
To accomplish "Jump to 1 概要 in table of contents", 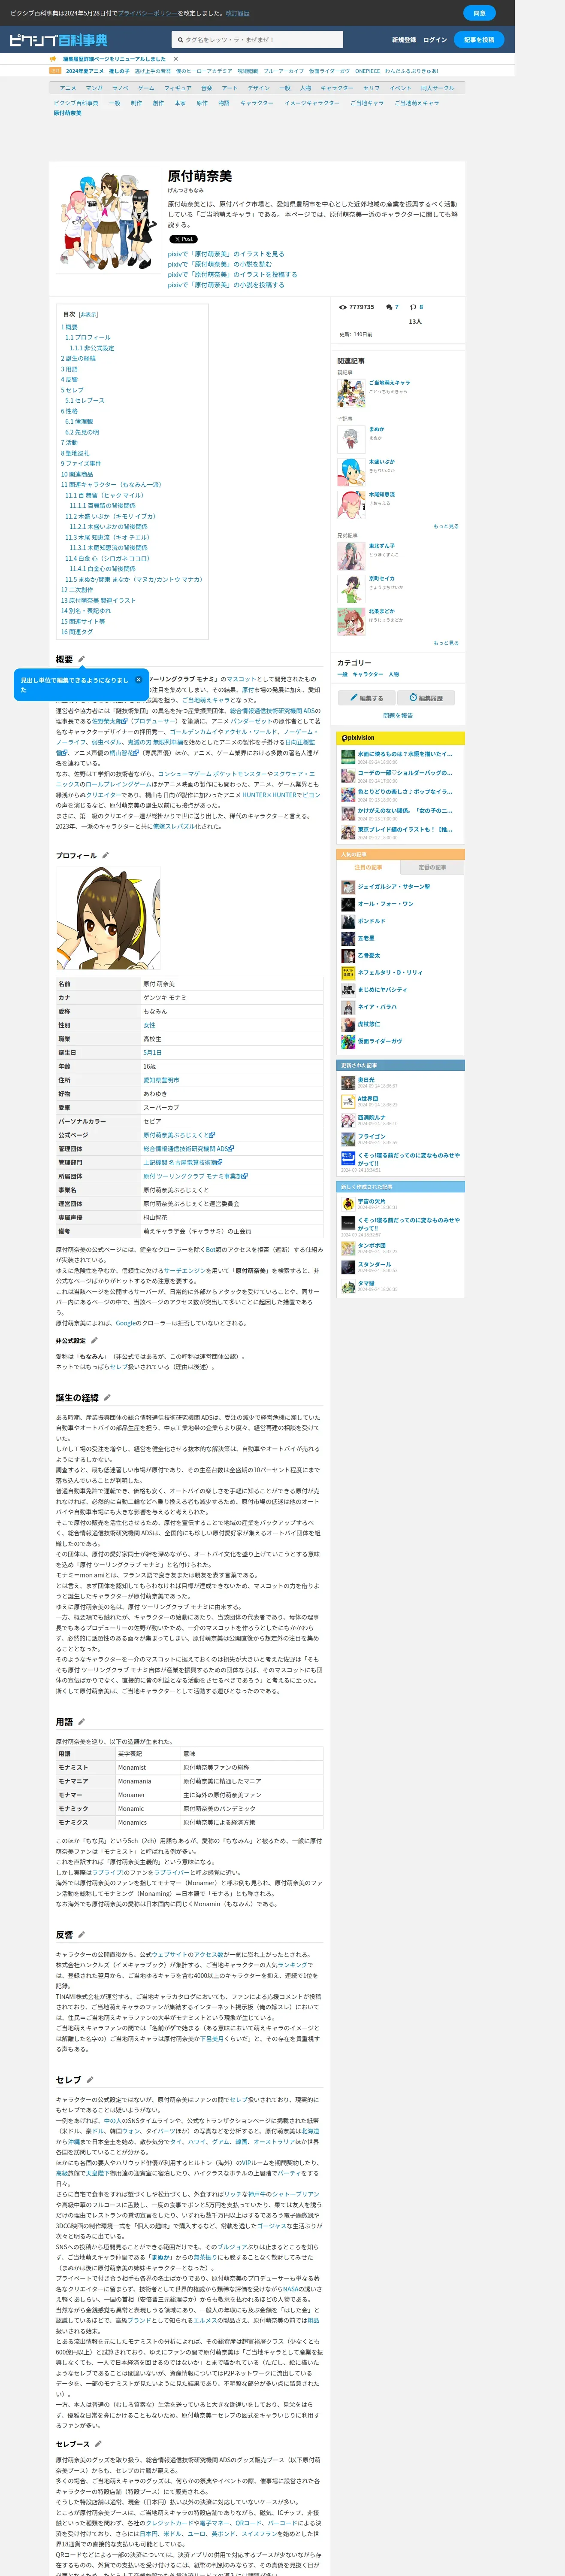I will click(x=69, y=327).
